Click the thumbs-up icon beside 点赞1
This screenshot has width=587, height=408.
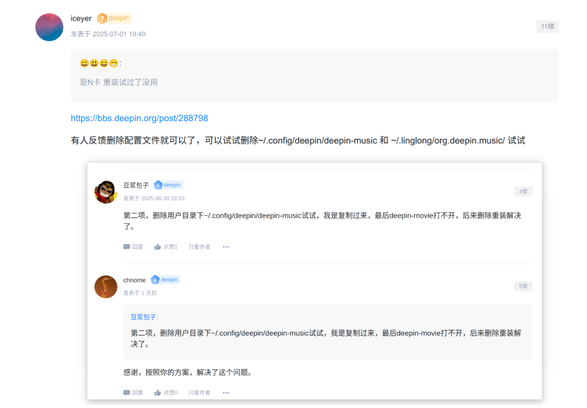point(157,247)
